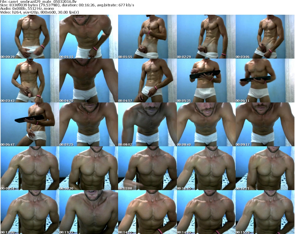Open the frame stamped 00:14:11
The height and width of the screenshot is (234, 295).
[147, 212]
